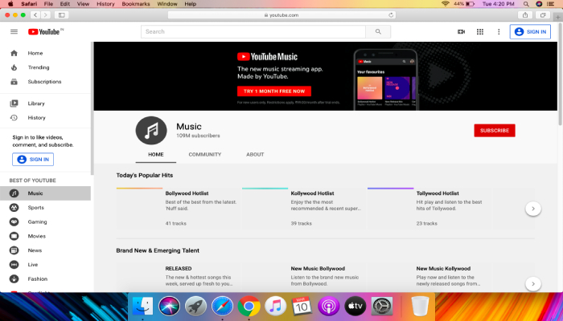Click the History clock icon
Viewport: 563px width, 321px height.
pos(14,117)
